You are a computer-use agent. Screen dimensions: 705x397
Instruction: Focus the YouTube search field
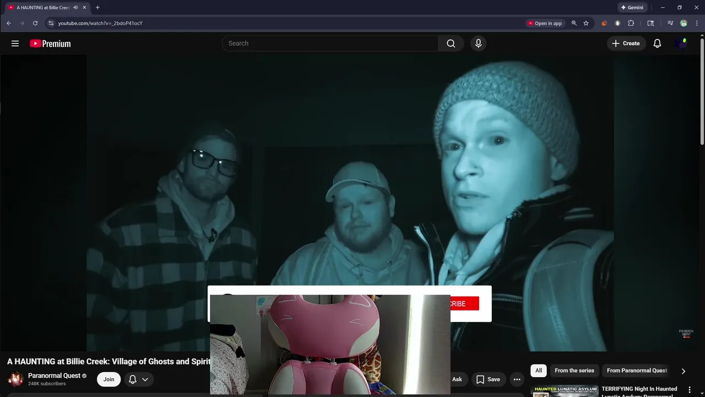click(x=330, y=44)
